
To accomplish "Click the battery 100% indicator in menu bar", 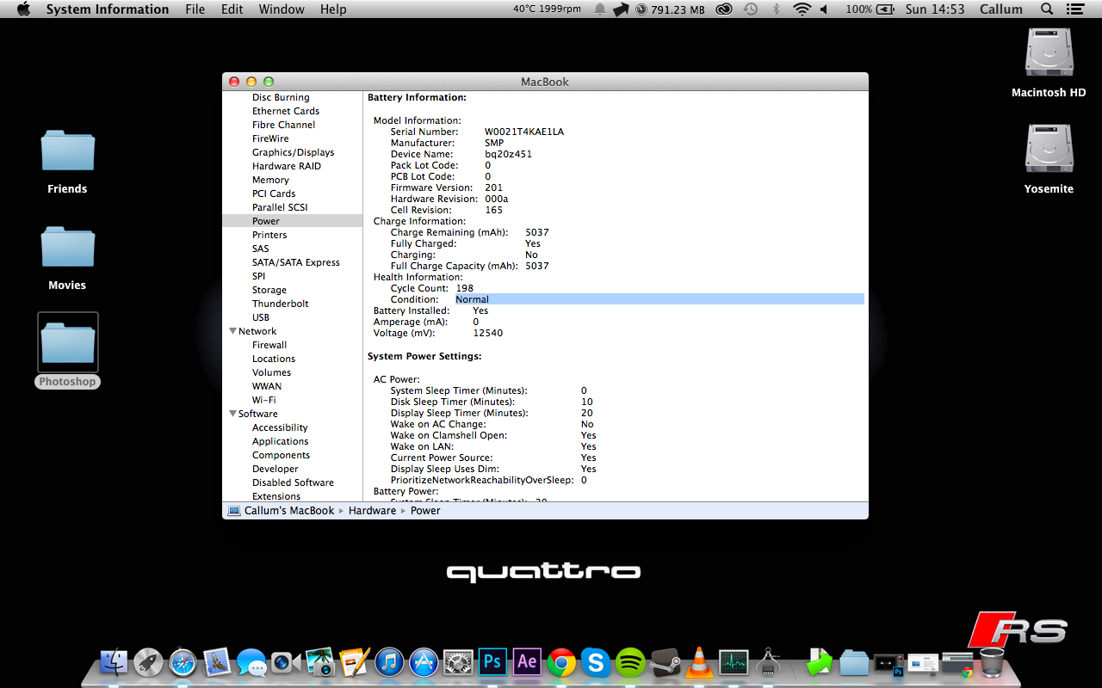I will pos(871,9).
